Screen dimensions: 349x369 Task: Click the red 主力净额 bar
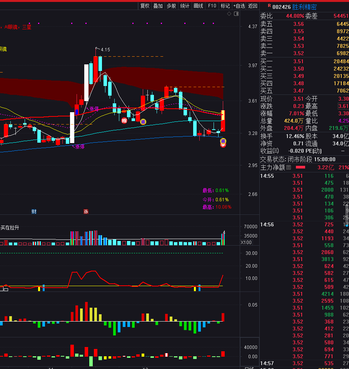[300, 167]
